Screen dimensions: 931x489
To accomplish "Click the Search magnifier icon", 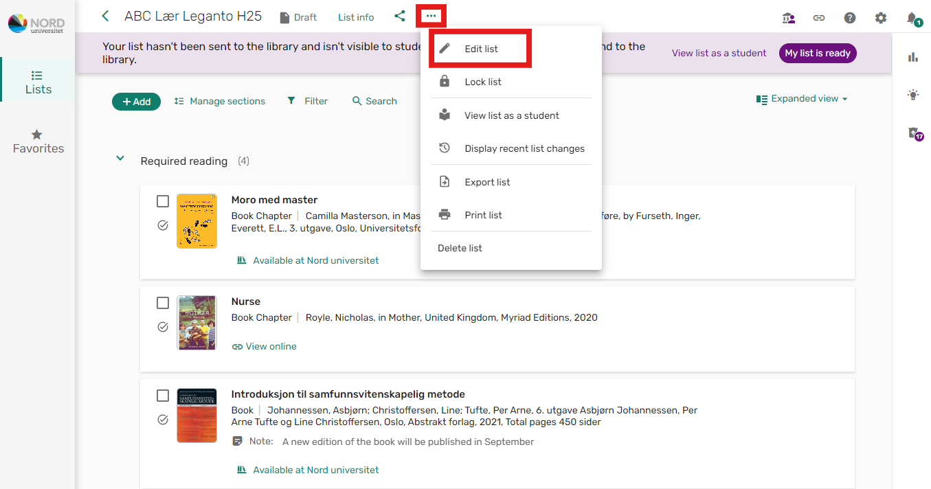I will 357,101.
